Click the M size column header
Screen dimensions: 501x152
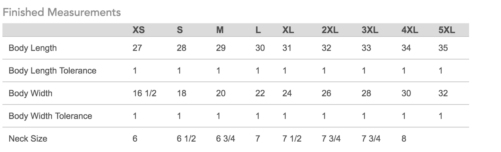point(220,30)
